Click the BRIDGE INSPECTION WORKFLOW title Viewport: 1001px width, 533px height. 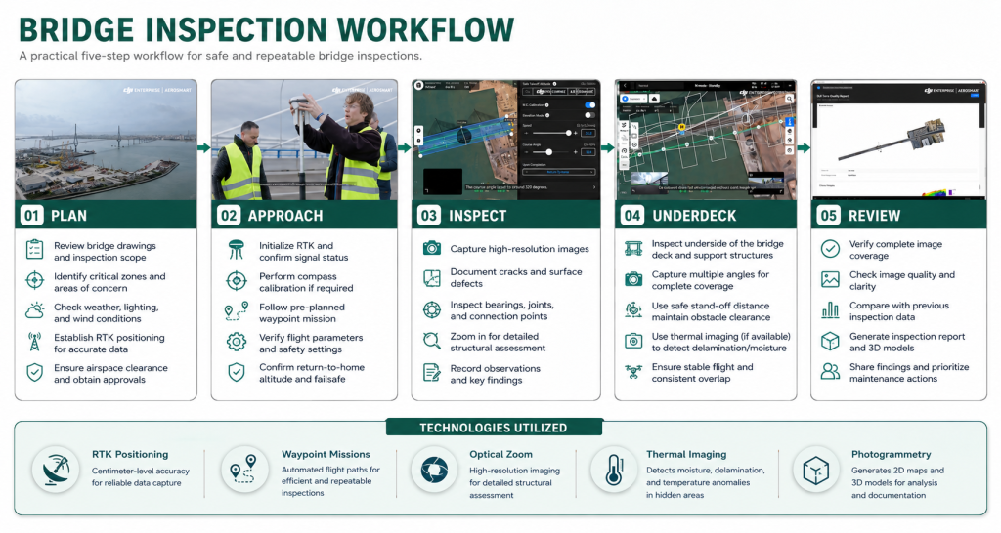(x=266, y=30)
